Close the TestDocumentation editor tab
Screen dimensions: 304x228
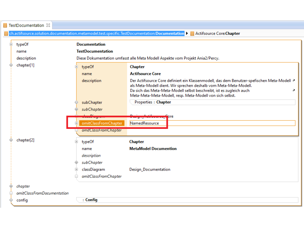click(48, 25)
